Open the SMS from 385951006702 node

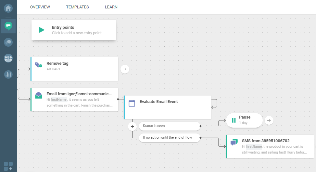[x=270, y=146]
